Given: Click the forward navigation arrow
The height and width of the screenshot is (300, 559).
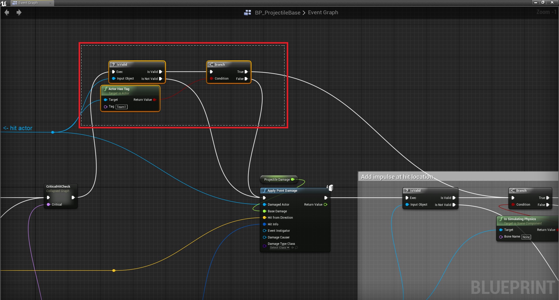Looking at the screenshot, I should pos(19,12).
